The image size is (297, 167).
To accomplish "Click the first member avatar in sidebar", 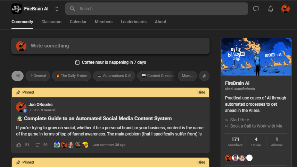I will 228,158.
